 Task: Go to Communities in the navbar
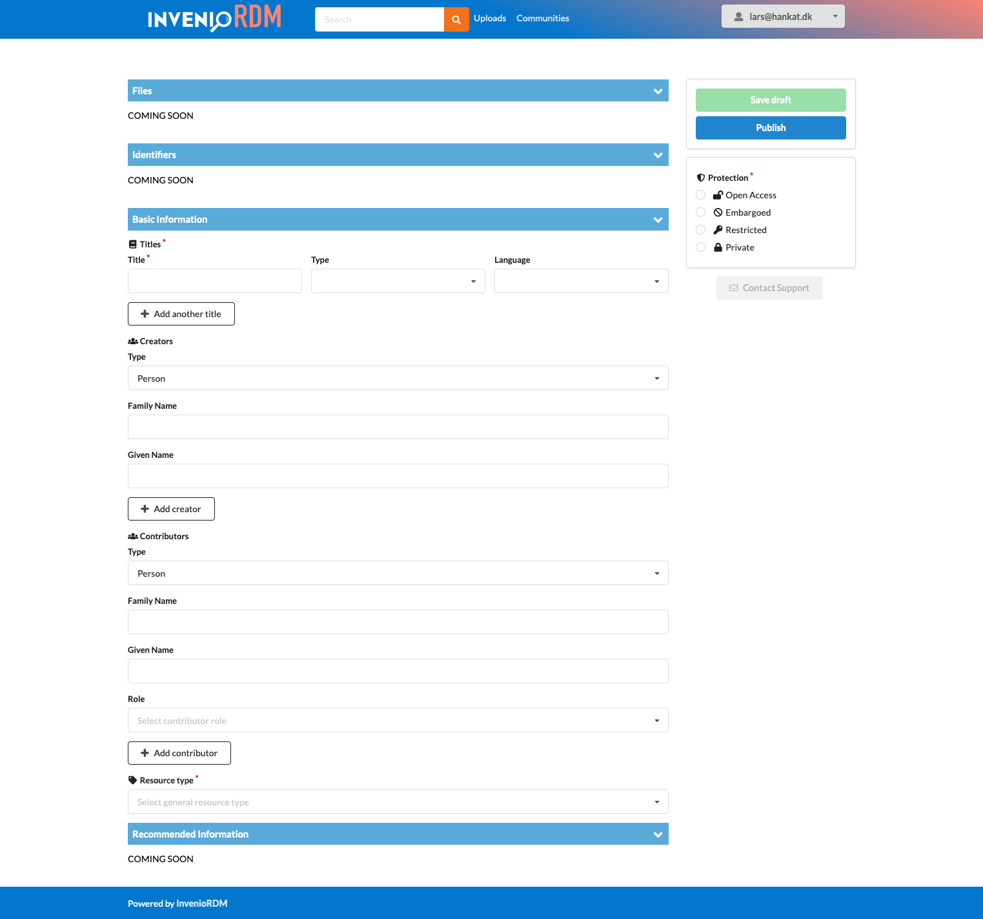click(x=543, y=18)
